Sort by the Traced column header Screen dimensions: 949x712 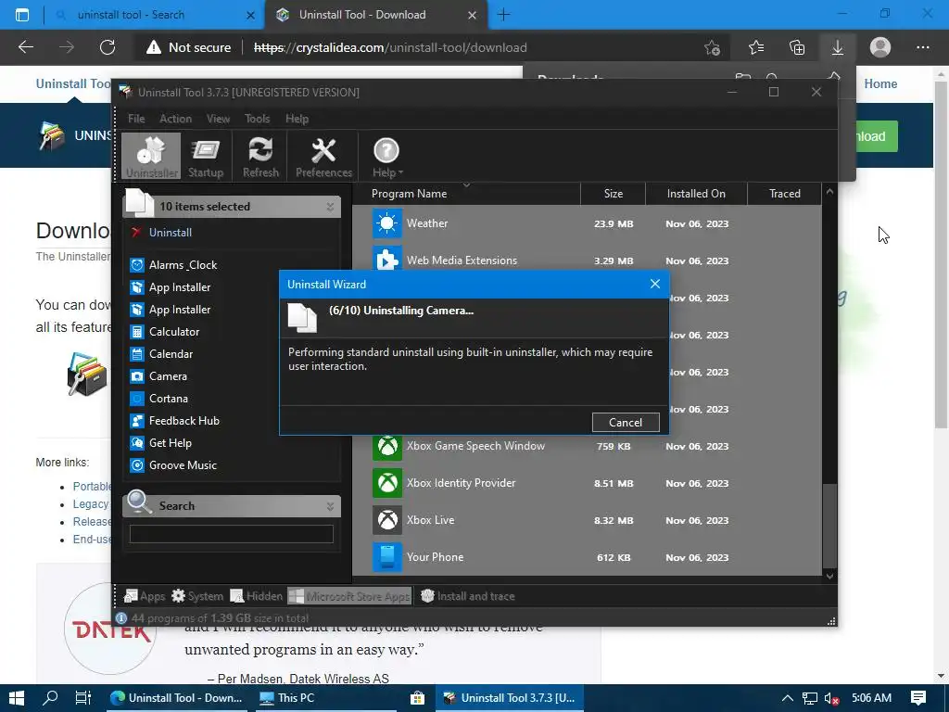(784, 194)
